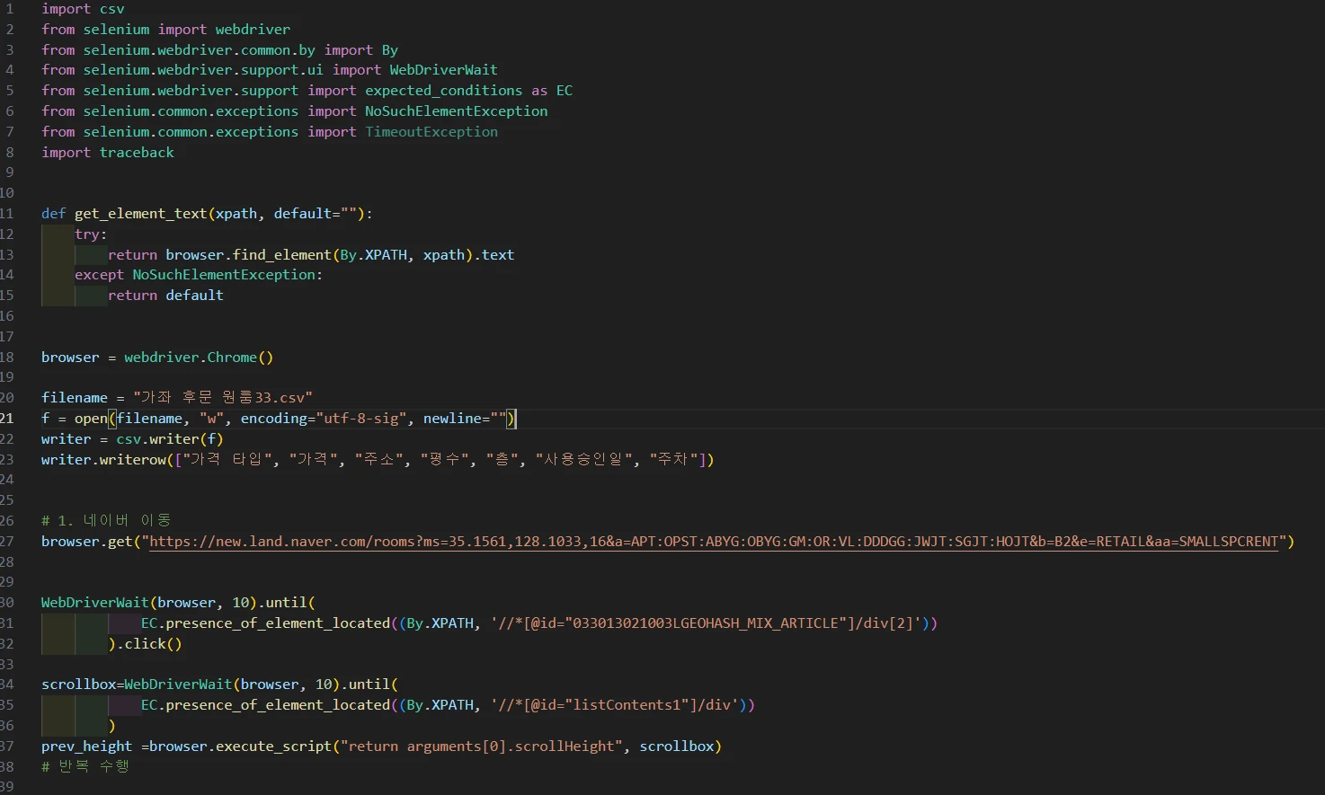Click line number 21 in the gutter
Image resolution: width=1325 pixels, height=795 pixels.
pyautogui.click(x=7, y=419)
